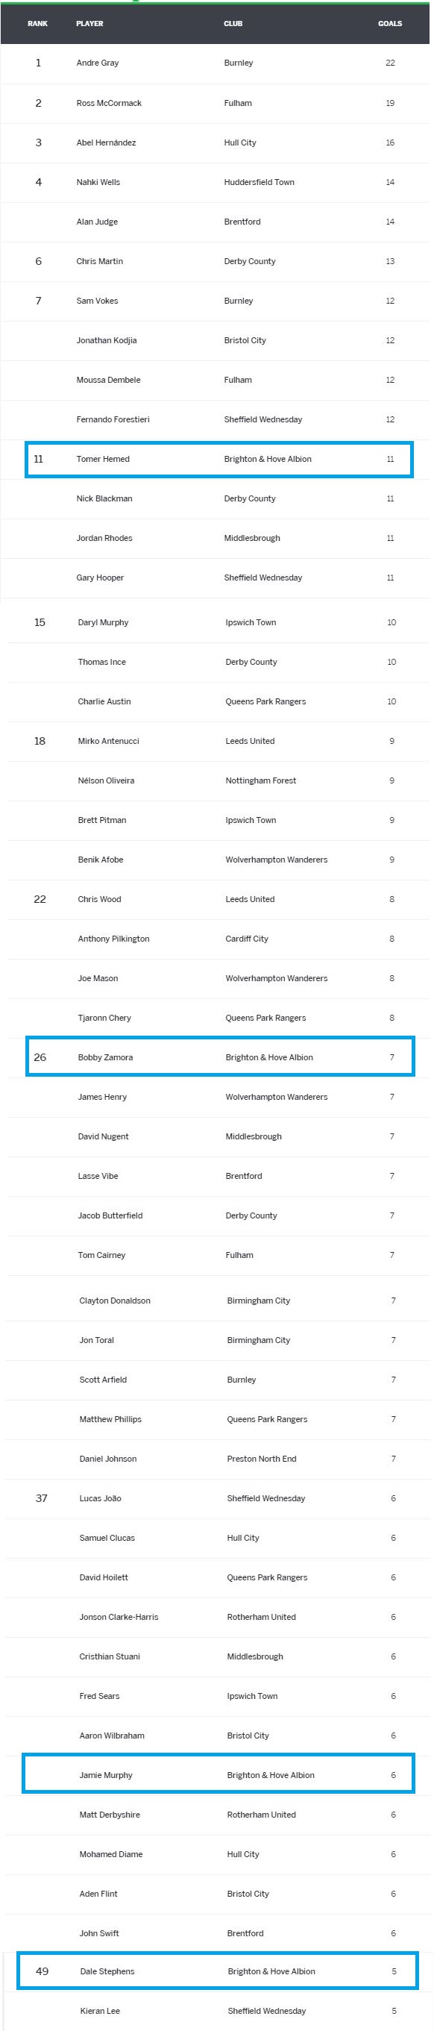
Task: Select Bobby Zamora's highlighted row
Action: coord(220,1057)
